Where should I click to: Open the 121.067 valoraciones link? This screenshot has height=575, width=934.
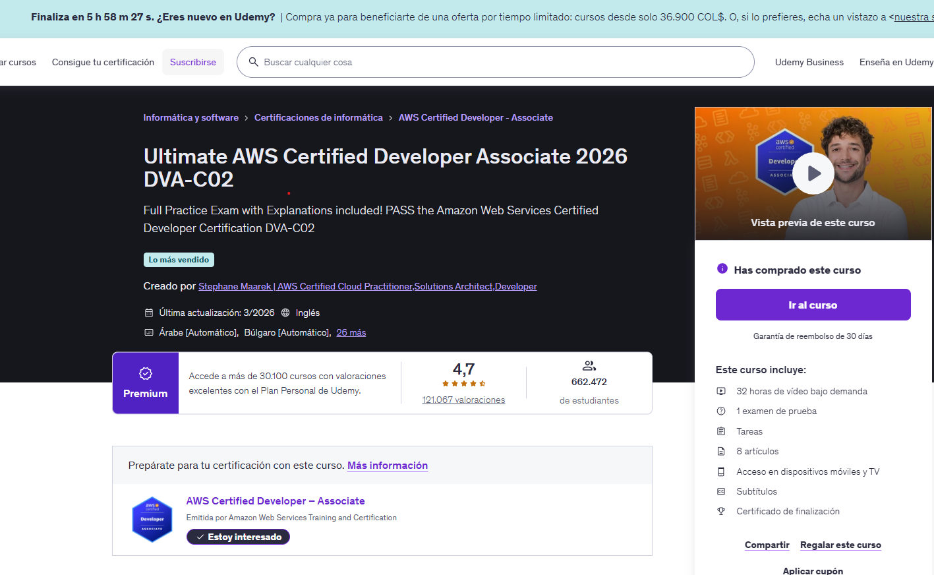tap(463, 400)
